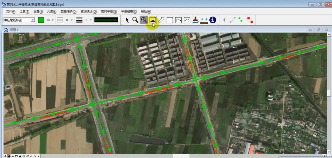Click the paintbrush cleanup tool icon
Image resolution: width=332 pixels, height=158 pixels.
coord(195,20)
